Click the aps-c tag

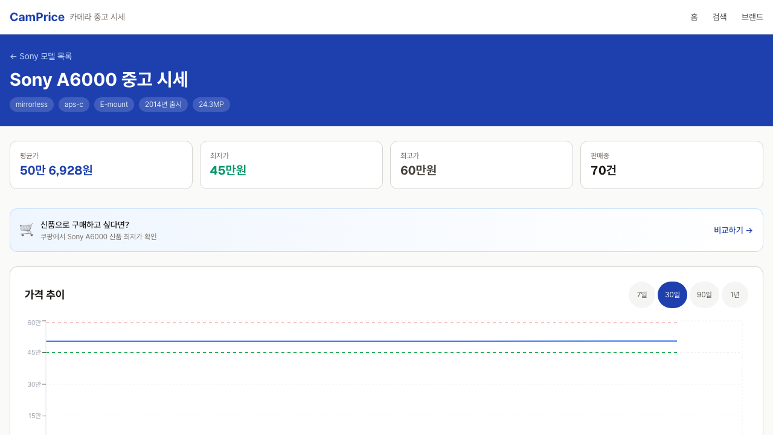(74, 105)
